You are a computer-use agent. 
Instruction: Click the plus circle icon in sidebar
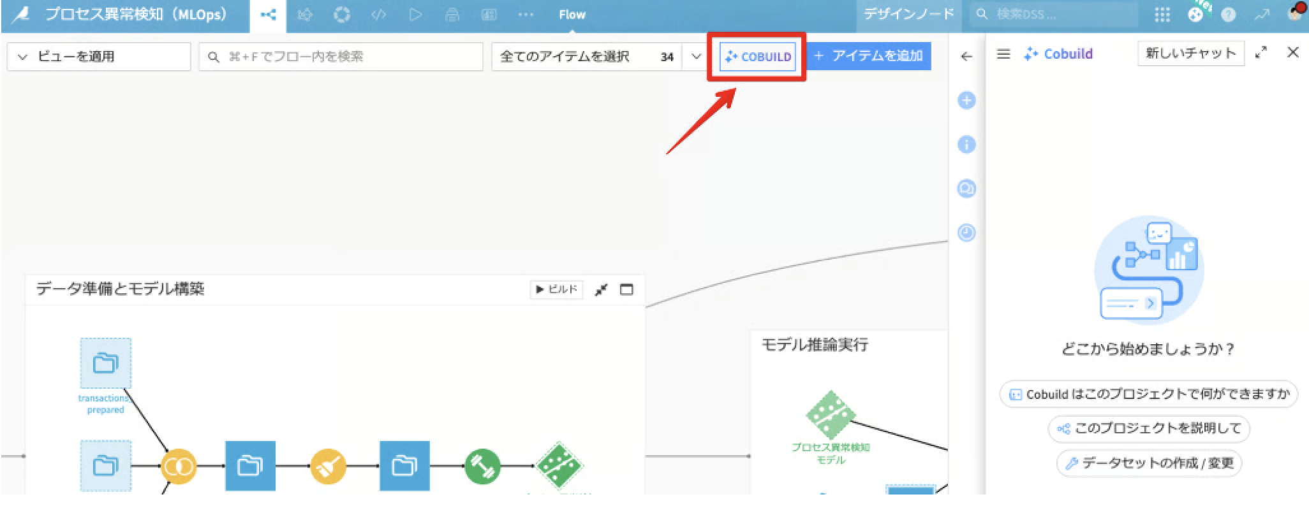pos(966,101)
